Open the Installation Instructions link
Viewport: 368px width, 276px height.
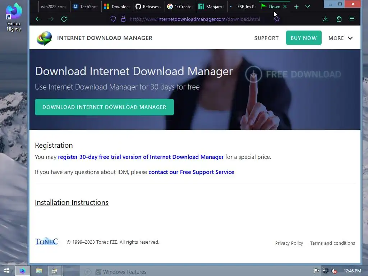pos(72,202)
